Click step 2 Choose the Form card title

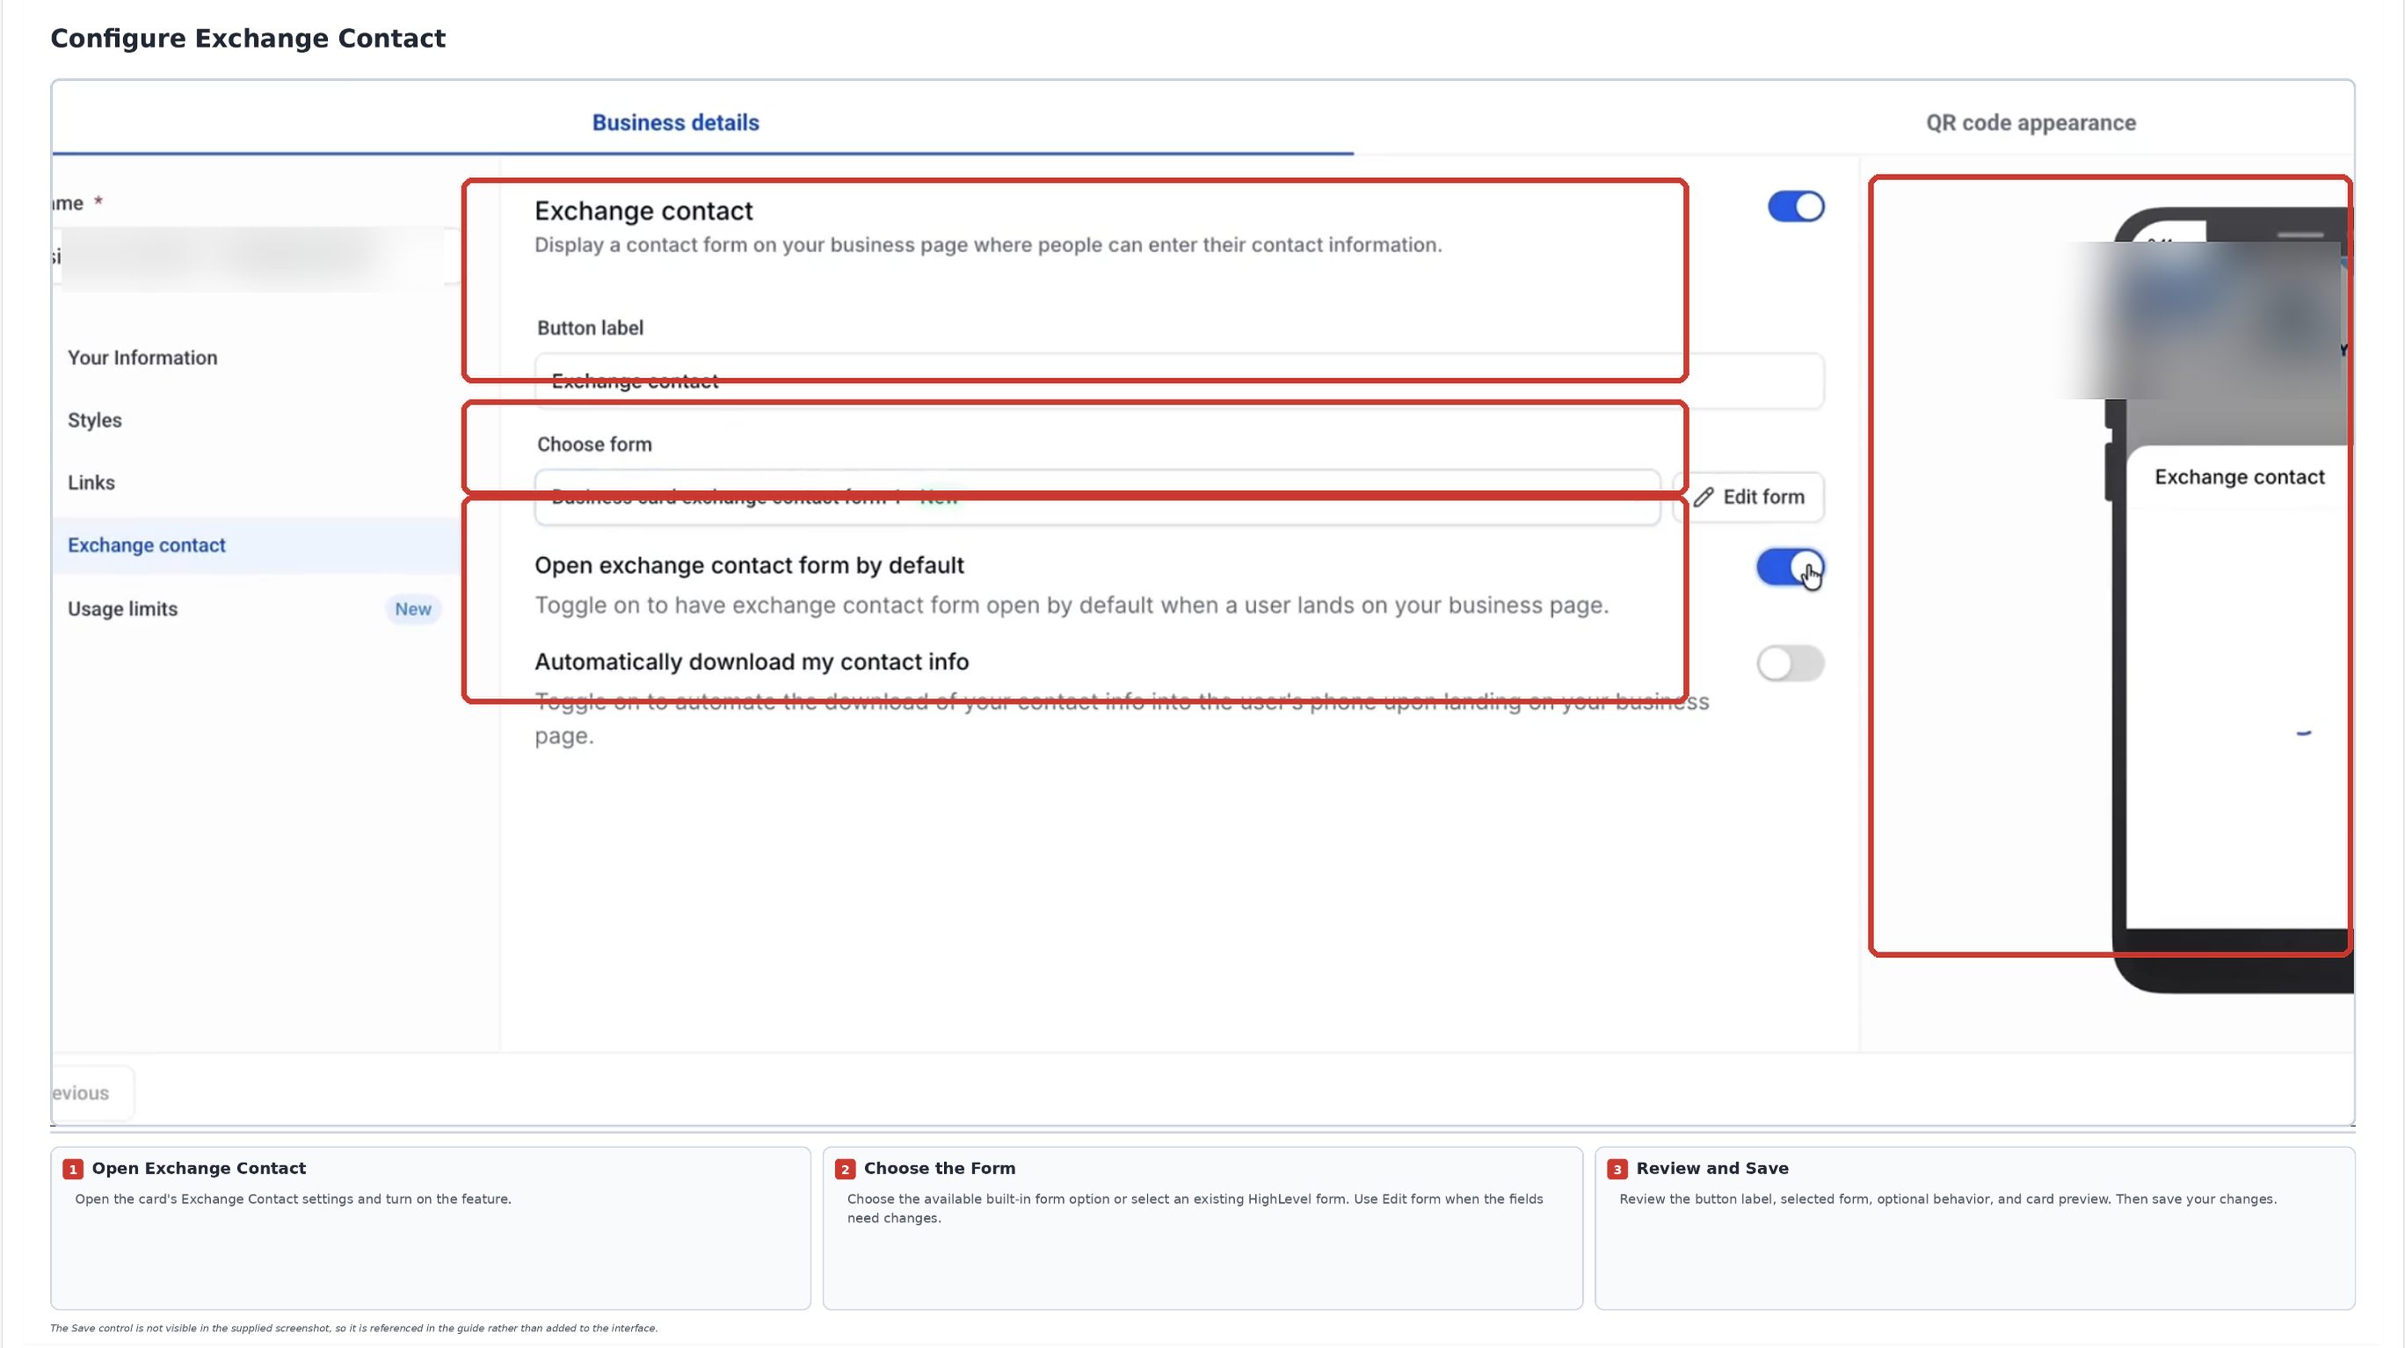click(939, 1168)
